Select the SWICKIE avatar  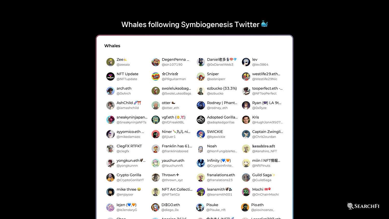click(201, 134)
